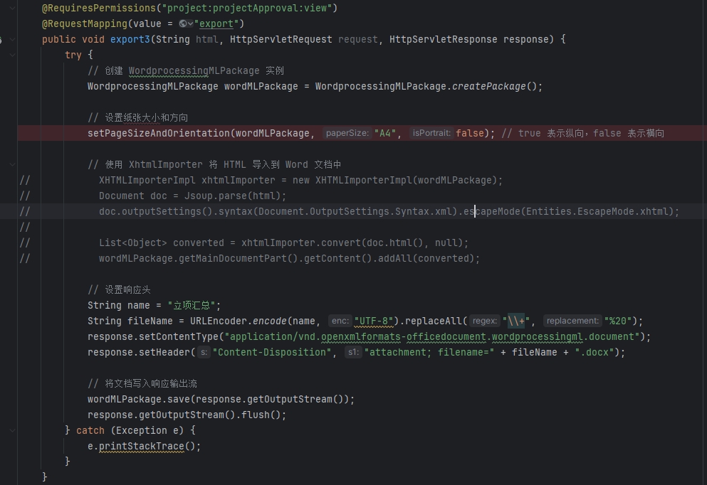The height and width of the screenshot is (485, 707).
Task: Collapse the XhtmlImporter comment block fold arrow
Action: pyautogui.click(x=13, y=165)
